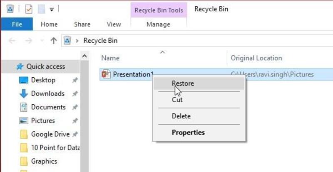Click the Presentation1 PowerPoint file icon
333x172 pixels.
click(106, 74)
